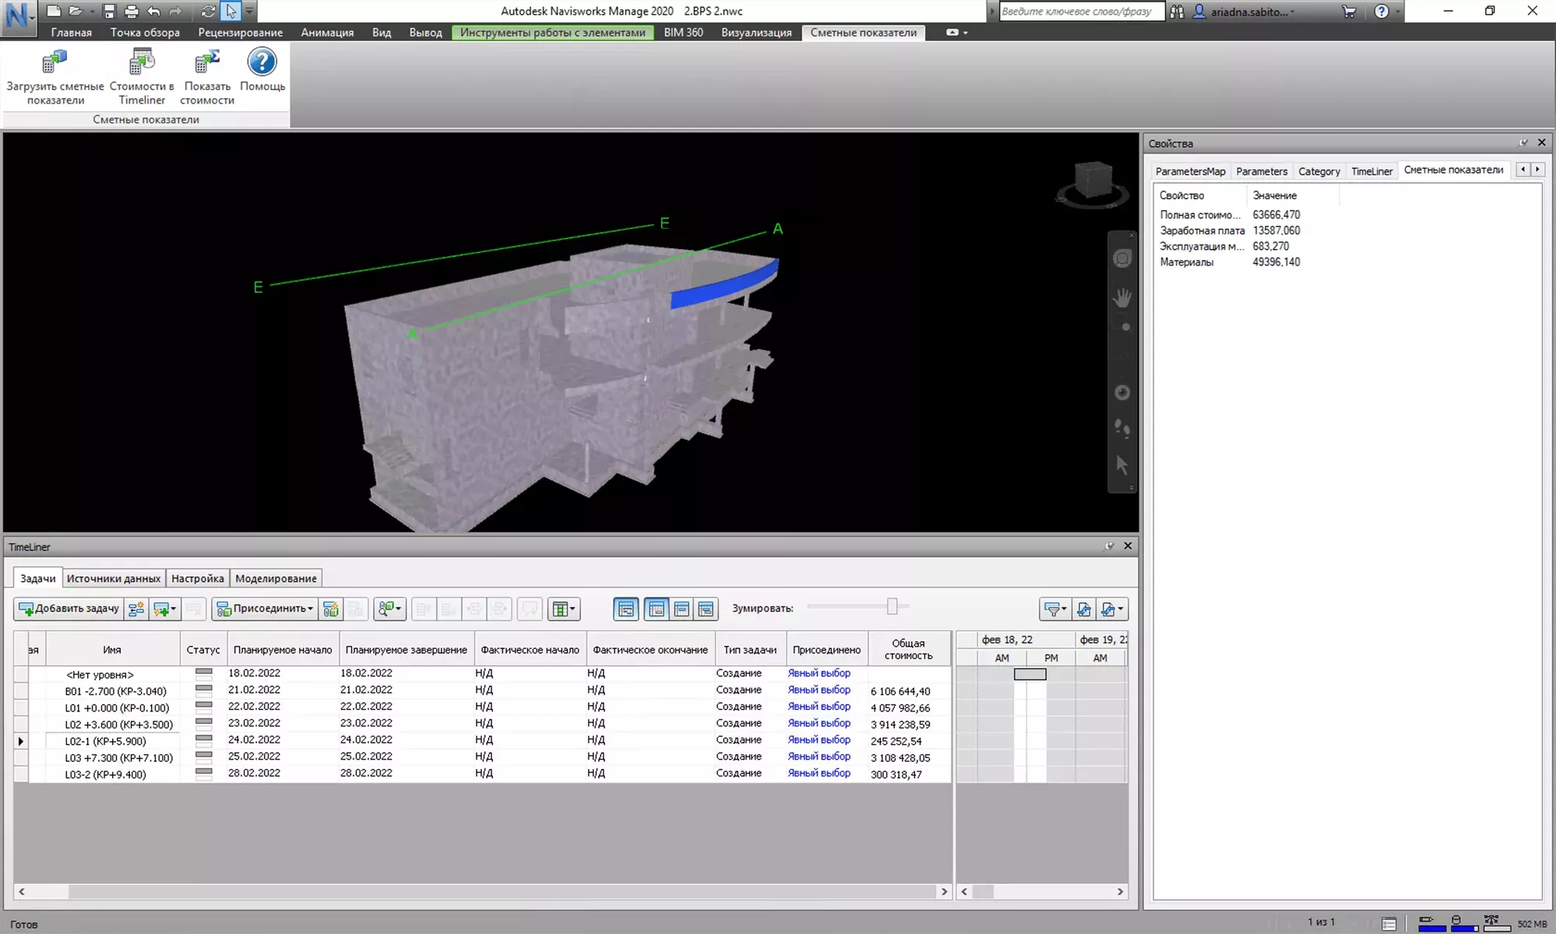Screen dimensions: 1556x934
Task: Toggle the first Gantt display view button
Action: pos(625,609)
